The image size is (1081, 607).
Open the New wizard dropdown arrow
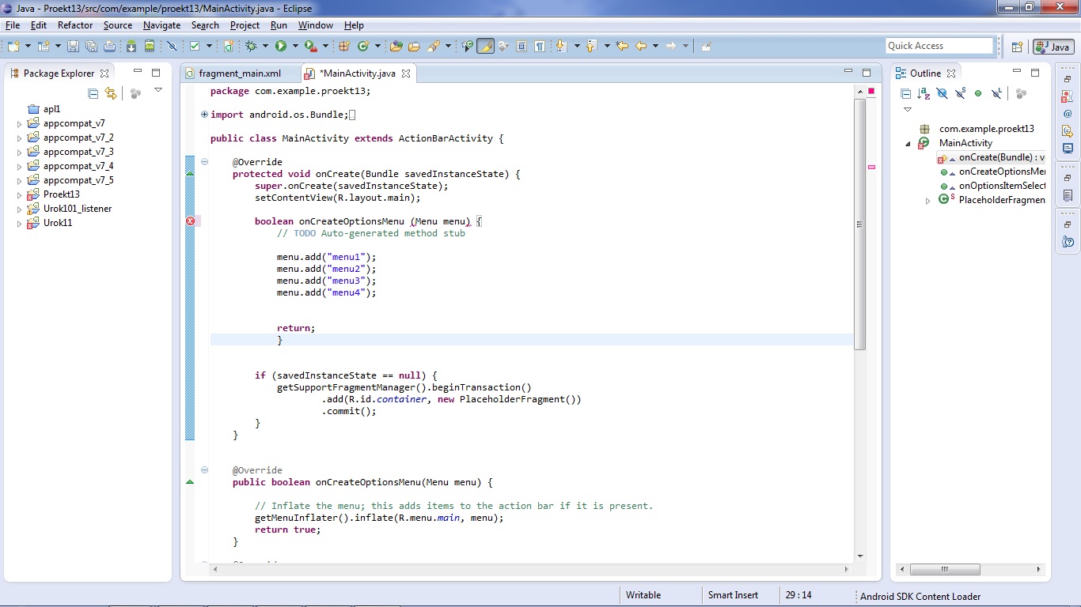click(28, 47)
